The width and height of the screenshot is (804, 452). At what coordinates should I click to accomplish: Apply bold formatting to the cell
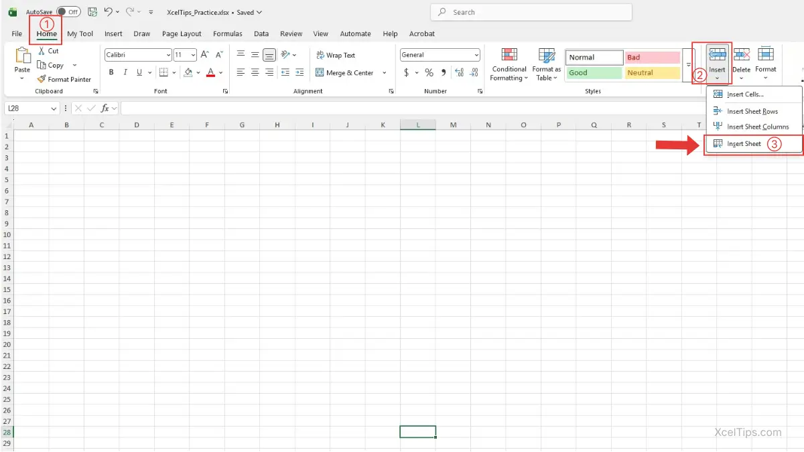[111, 72]
